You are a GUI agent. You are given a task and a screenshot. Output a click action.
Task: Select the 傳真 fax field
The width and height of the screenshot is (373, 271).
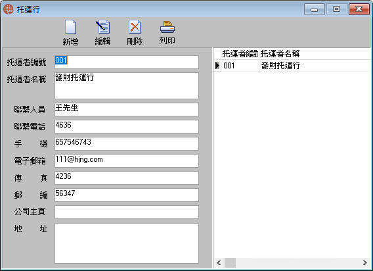127,178
